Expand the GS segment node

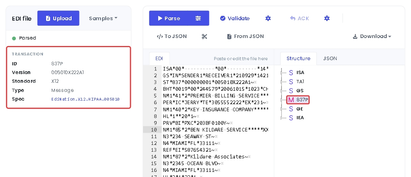[282, 91]
